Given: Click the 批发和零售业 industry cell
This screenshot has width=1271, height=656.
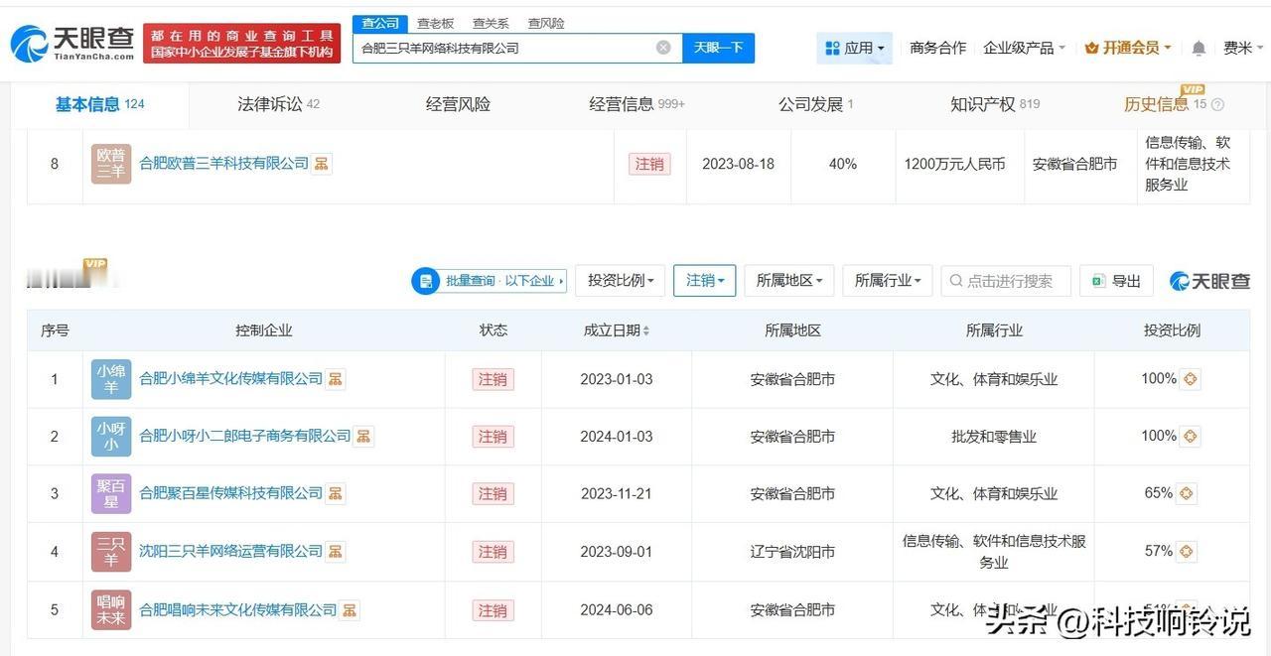Looking at the screenshot, I should (994, 436).
